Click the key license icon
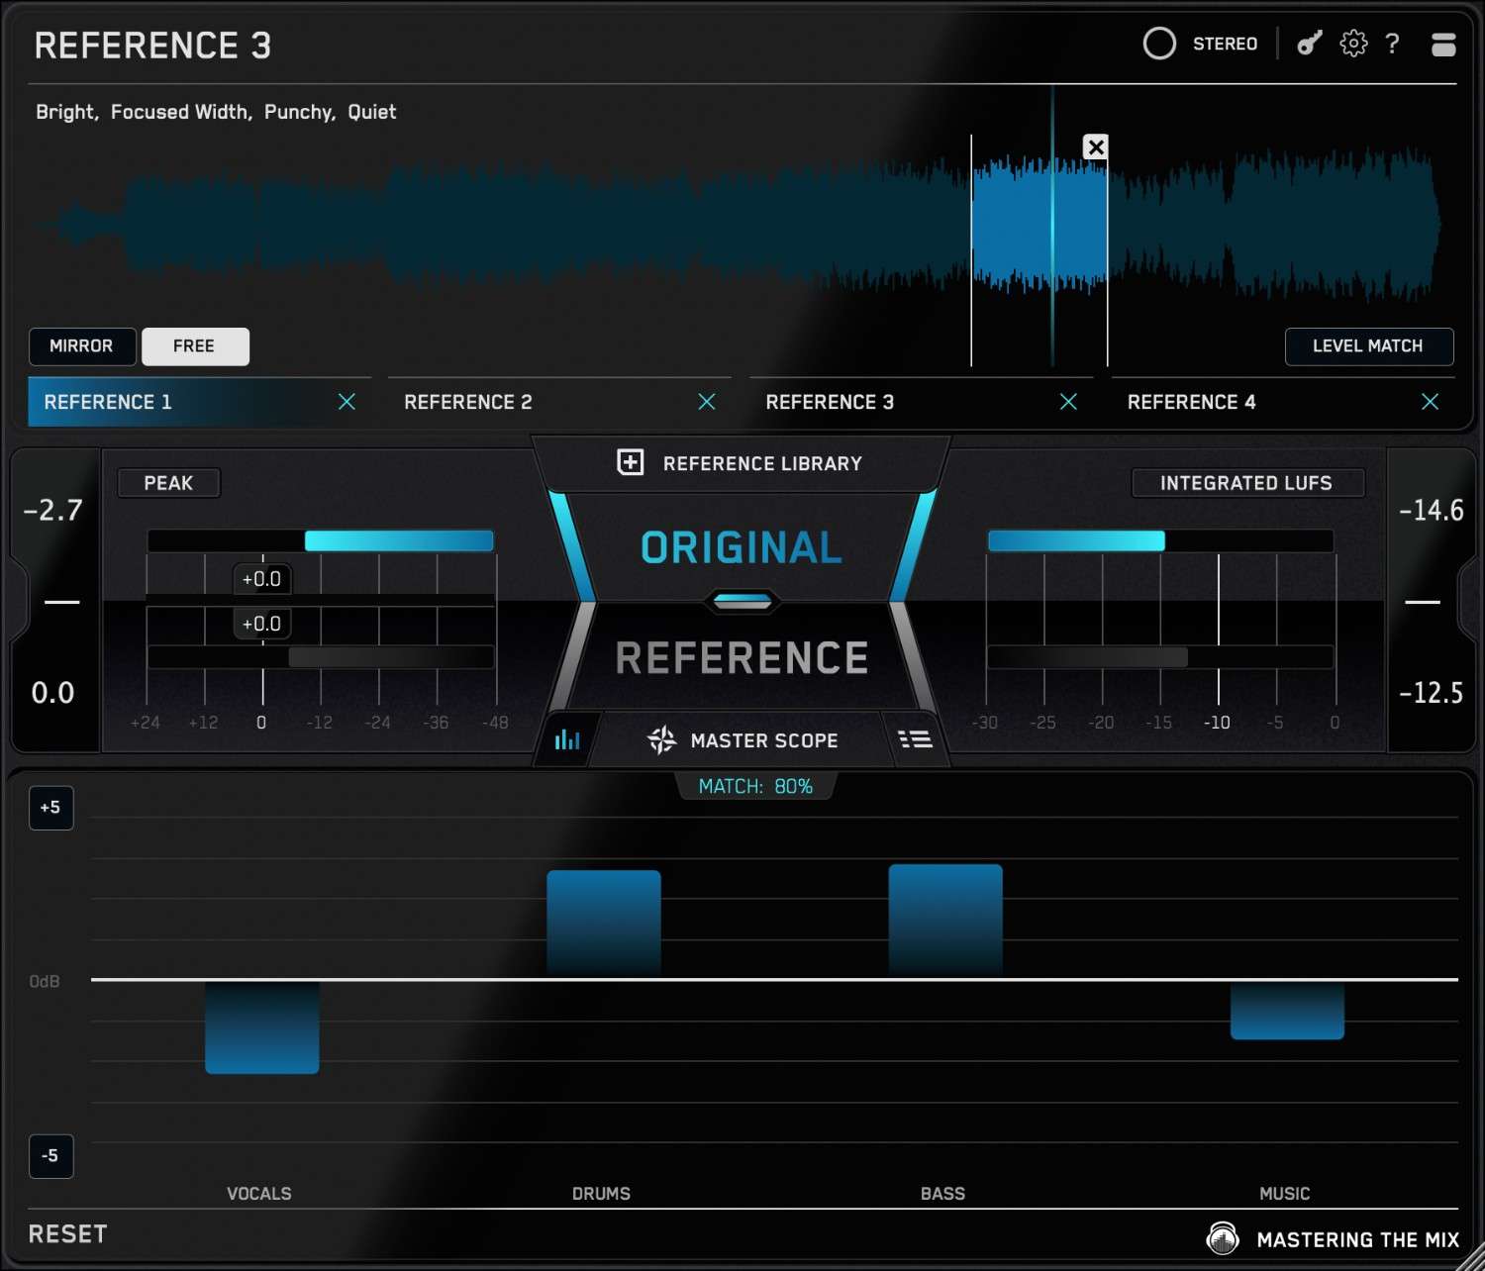 [1308, 44]
